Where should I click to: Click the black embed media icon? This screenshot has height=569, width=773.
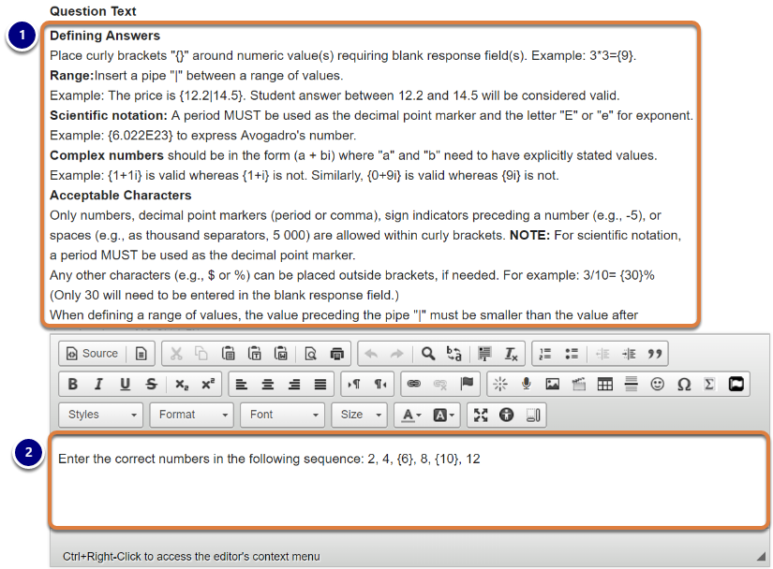(736, 384)
